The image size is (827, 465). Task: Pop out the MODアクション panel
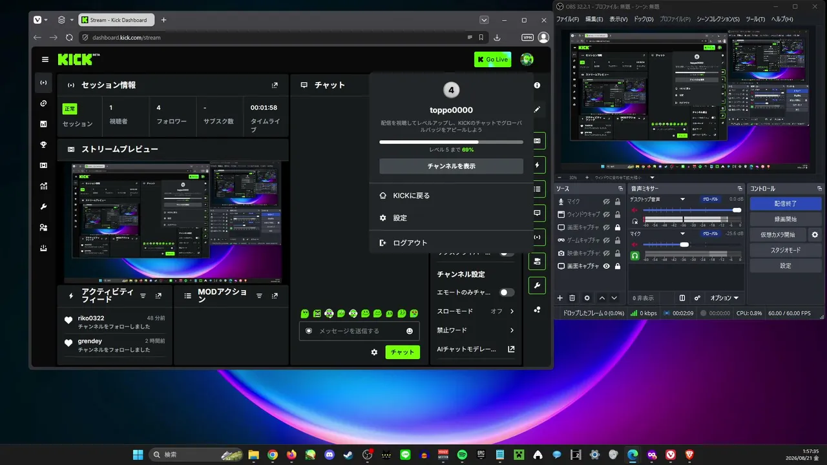pyautogui.click(x=275, y=296)
